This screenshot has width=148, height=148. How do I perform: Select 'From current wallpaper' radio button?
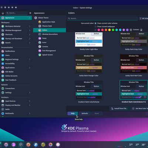95,27
